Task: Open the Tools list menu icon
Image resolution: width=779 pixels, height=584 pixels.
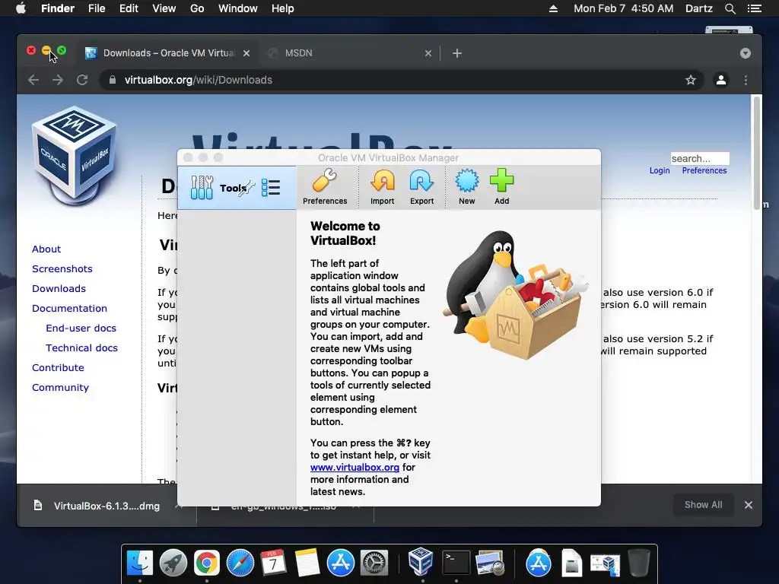Action: point(271,188)
